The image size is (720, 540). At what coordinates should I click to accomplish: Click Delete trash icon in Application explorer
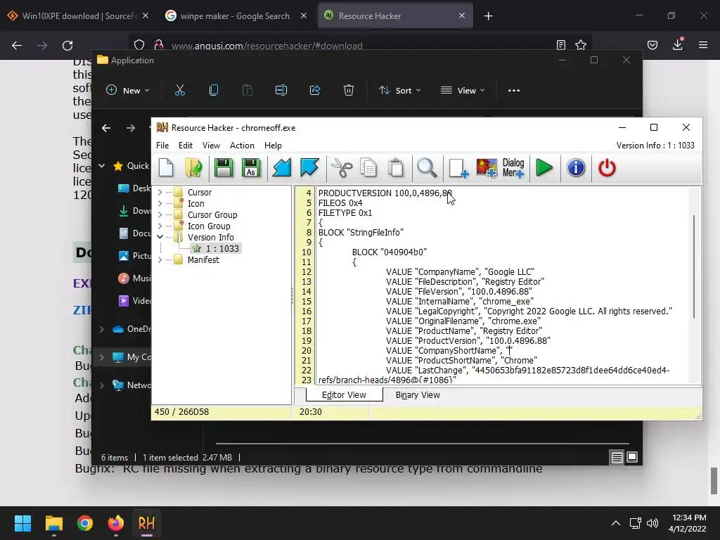pyautogui.click(x=349, y=91)
